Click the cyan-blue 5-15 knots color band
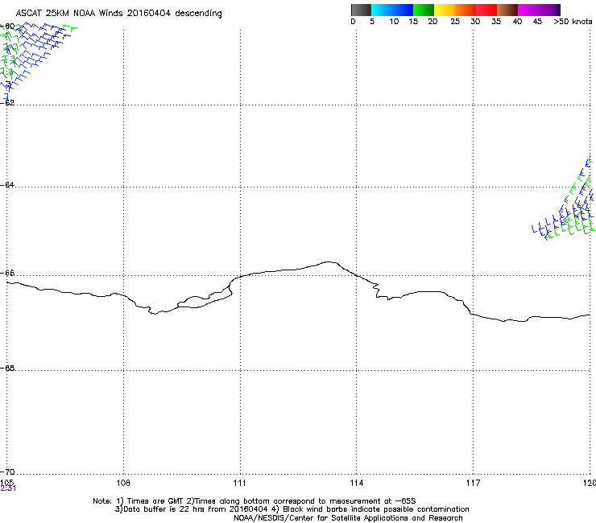596x523 pixels. pyautogui.click(x=392, y=10)
